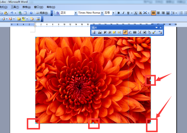187x133 pixels.
Task: Toggle Italic formatting
Action: (x=123, y=13)
